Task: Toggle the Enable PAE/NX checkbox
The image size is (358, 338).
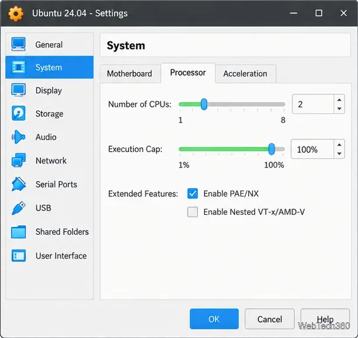Action: coord(193,194)
